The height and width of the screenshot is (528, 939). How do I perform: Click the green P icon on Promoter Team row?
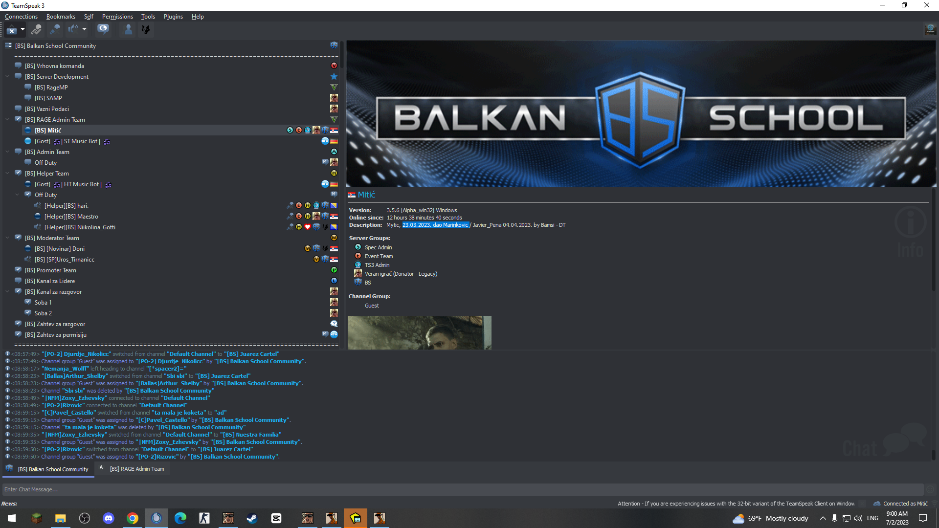click(x=334, y=270)
